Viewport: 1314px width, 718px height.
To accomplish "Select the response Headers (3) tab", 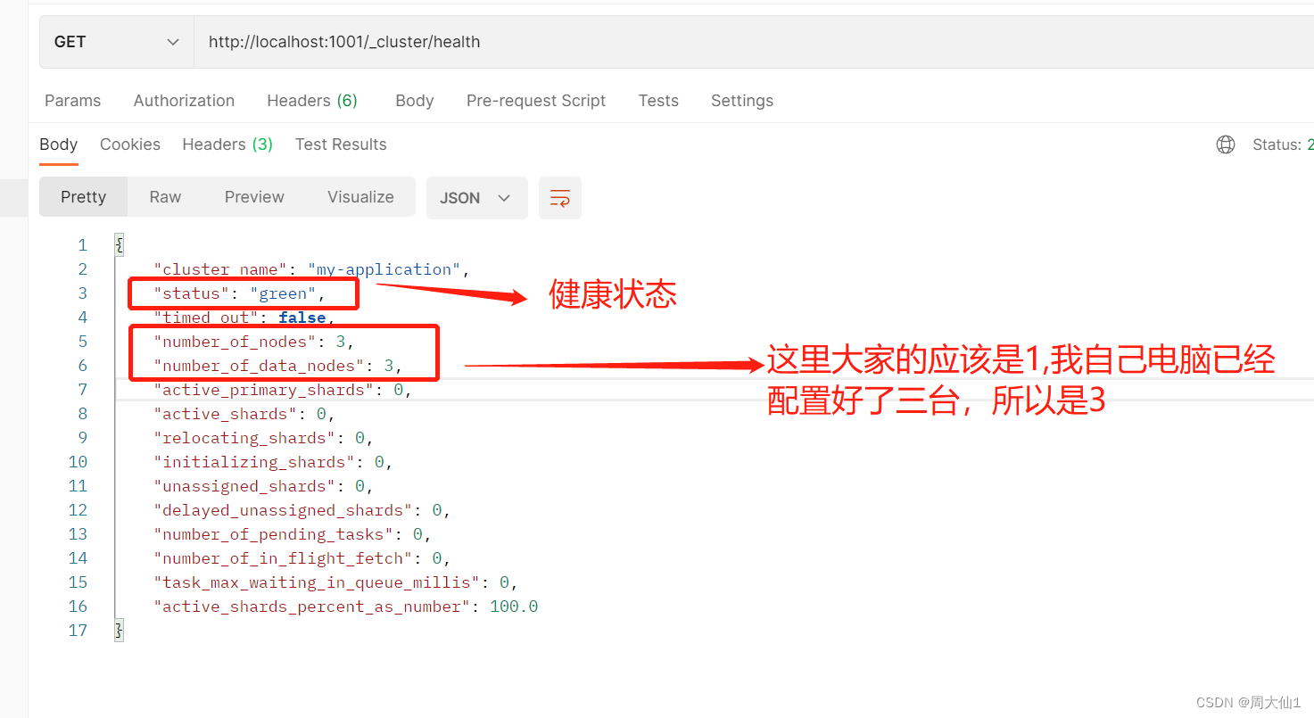I will tap(227, 144).
